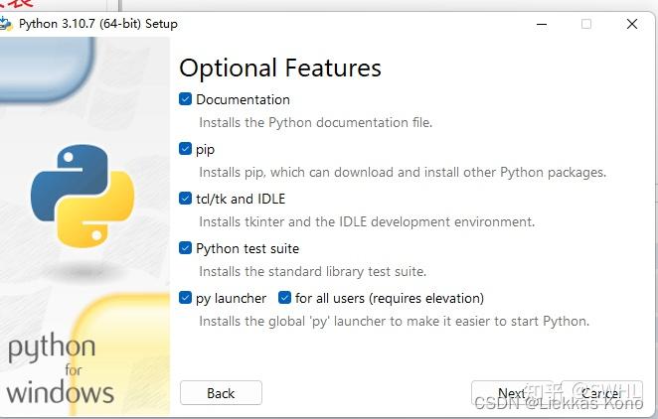The width and height of the screenshot is (658, 419).
Task: Close the Python Setup window
Action: coord(632,24)
